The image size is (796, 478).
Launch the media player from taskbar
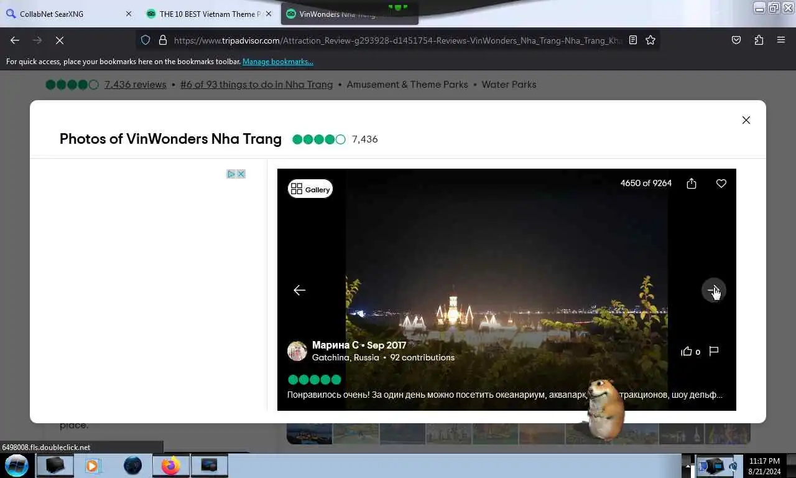pyautogui.click(x=93, y=466)
